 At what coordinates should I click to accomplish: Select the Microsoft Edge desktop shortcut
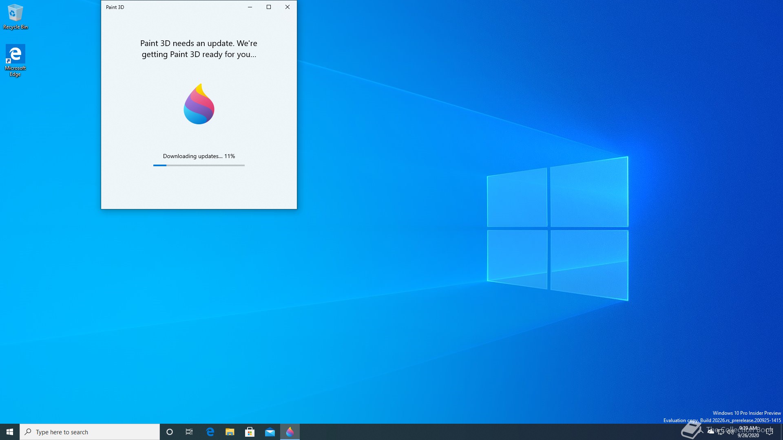[x=15, y=60]
